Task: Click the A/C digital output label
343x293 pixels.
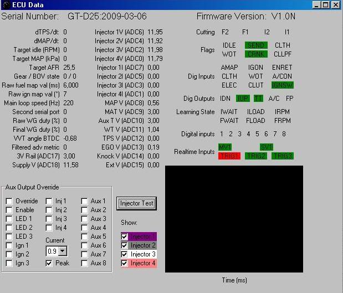Action: pos(274,99)
